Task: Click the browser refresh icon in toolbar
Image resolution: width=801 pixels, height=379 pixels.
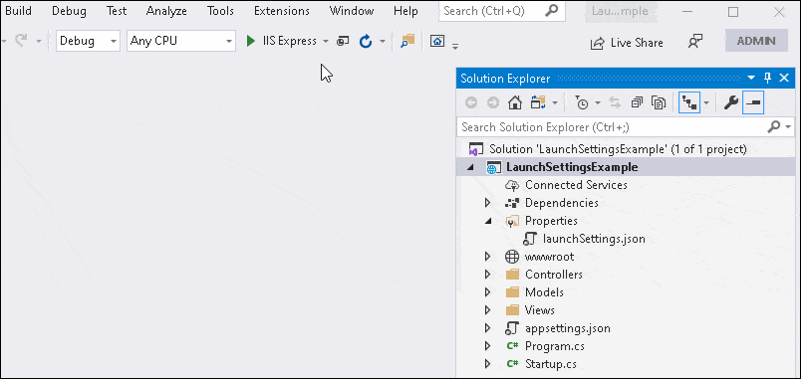Action: coord(366,42)
